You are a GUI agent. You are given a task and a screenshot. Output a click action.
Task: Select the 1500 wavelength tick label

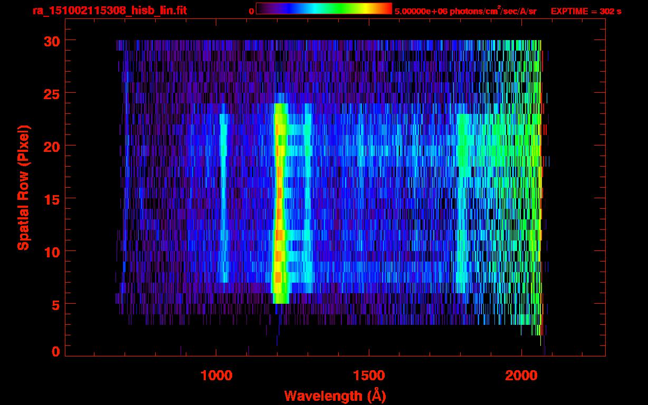pyautogui.click(x=368, y=375)
